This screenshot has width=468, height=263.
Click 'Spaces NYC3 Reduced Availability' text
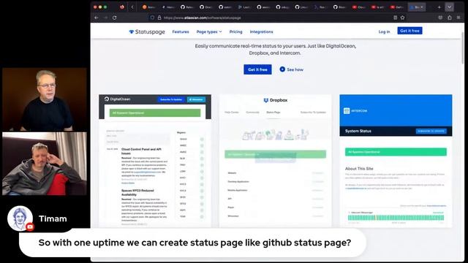pos(137,192)
